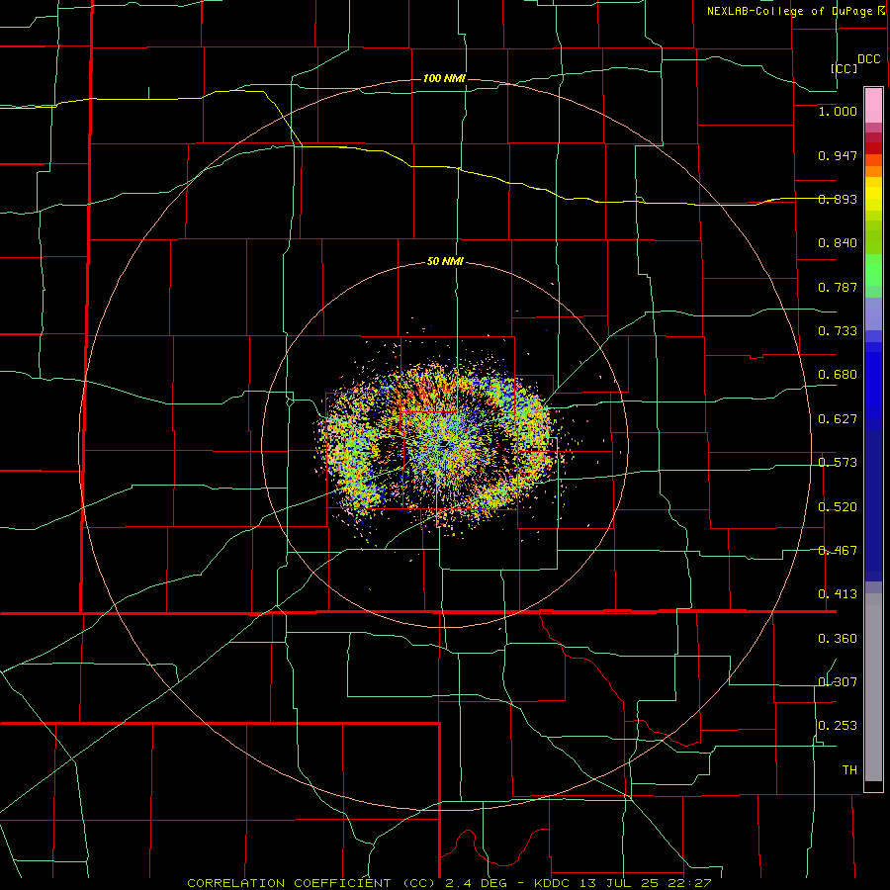Select the 0.627 scale value
Viewport: 890px width, 890px height.
pyautogui.click(x=838, y=419)
